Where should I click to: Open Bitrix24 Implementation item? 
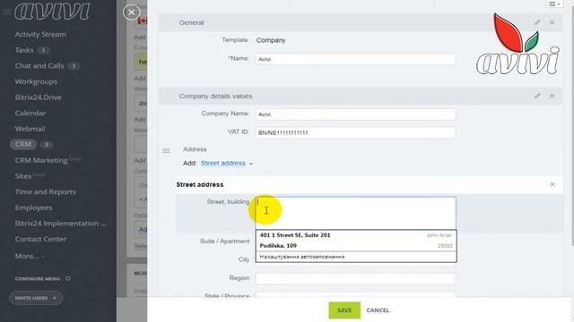click(60, 223)
